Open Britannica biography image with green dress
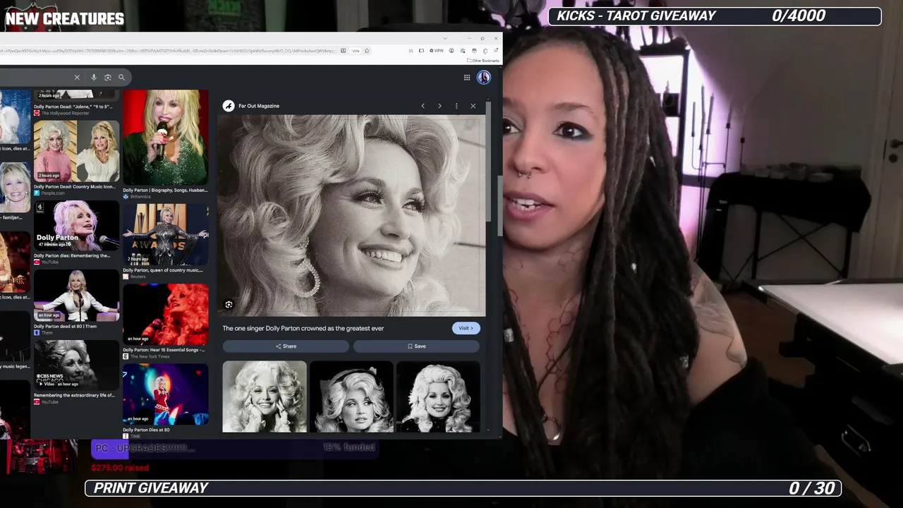Screen dimensions: 903x508 pyautogui.click(x=166, y=138)
